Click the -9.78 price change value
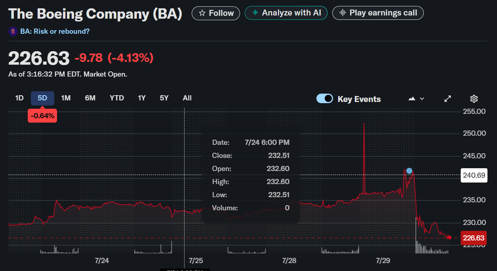This screenshot has height=271, width=497. coord(89,58)
